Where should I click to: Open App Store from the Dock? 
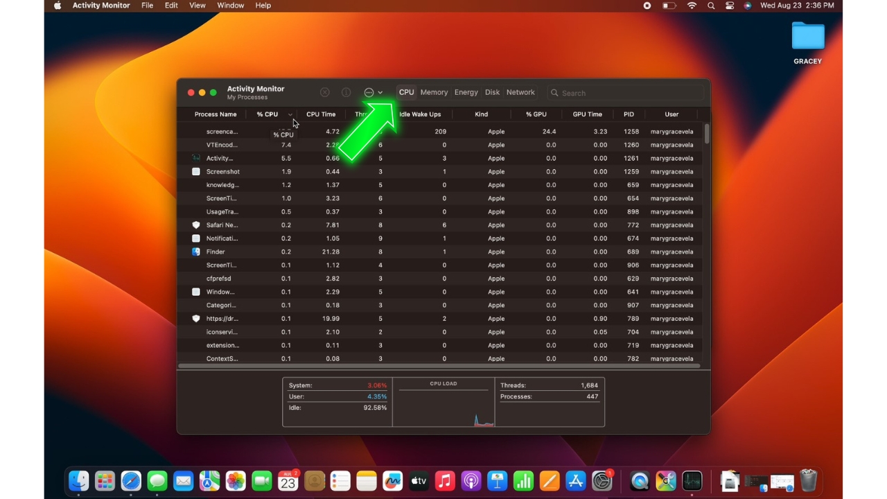(576, 480)
